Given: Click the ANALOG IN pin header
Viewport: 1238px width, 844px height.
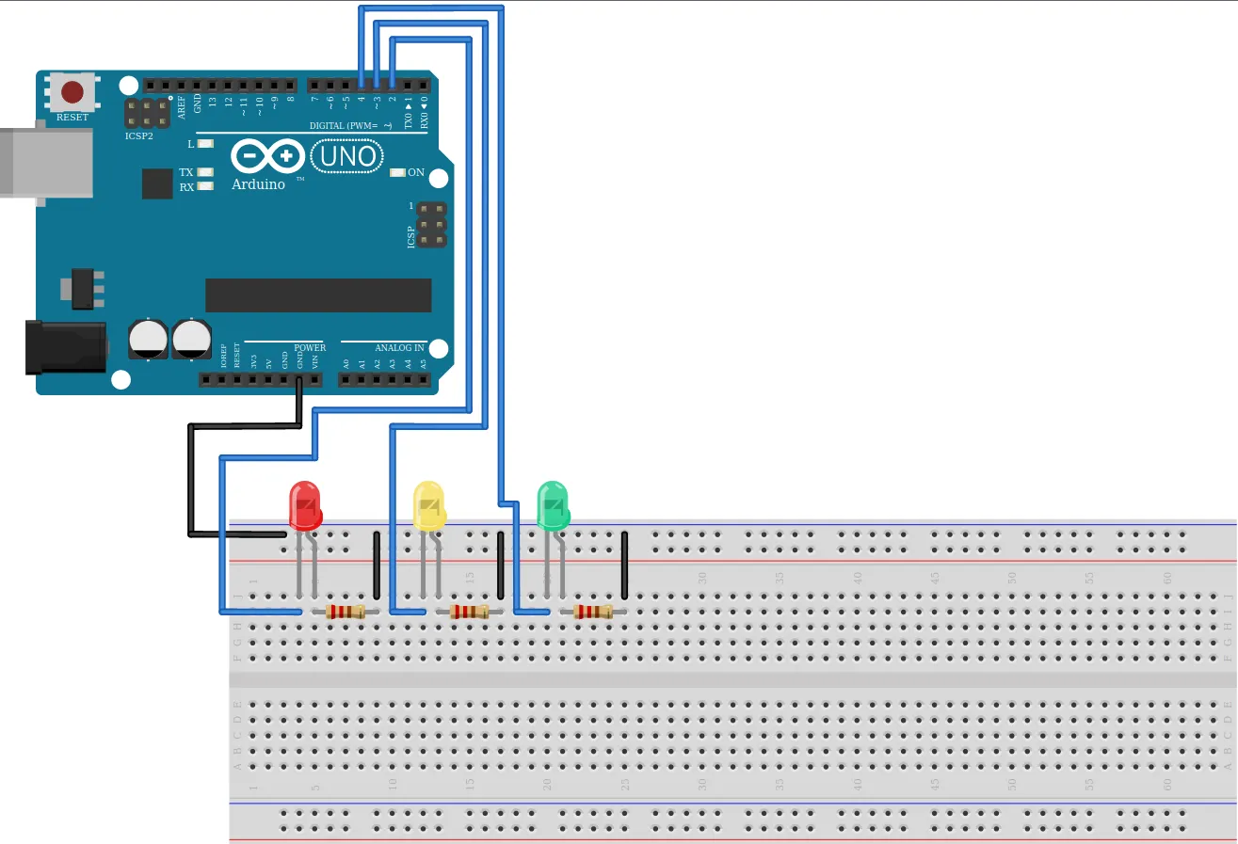Looking at the screenshot, I should click(385, 380).
